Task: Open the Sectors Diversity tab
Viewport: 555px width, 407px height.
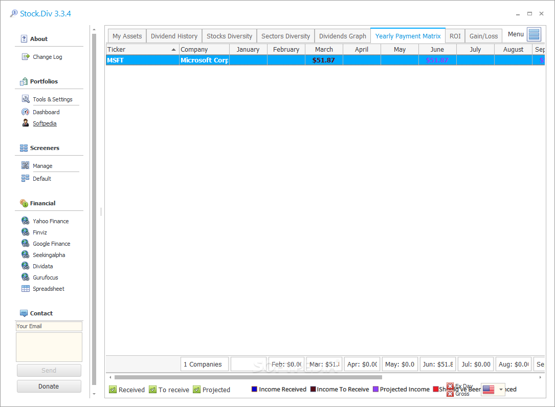Action: [285, 36]
